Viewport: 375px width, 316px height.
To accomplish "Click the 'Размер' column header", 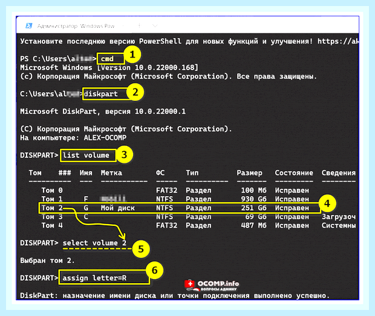I will click(249, 173).
